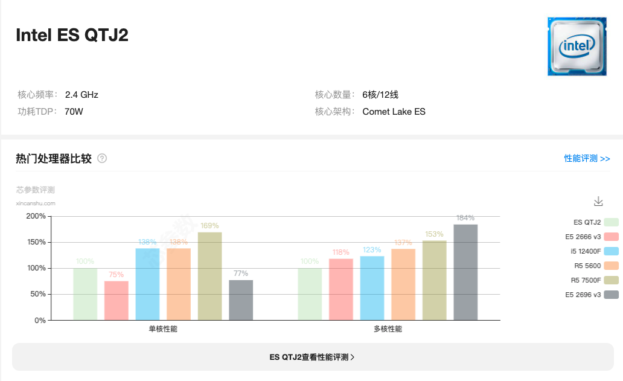Toggle R5 7500F legend swatch
This screenshot has height=381, width=623.
[611, 280]
